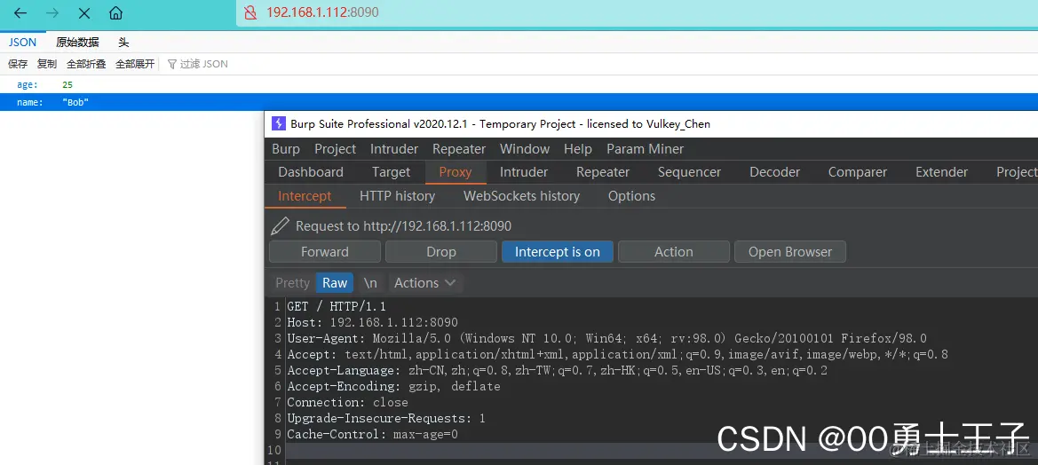Open the Window menu

[524, 149]
